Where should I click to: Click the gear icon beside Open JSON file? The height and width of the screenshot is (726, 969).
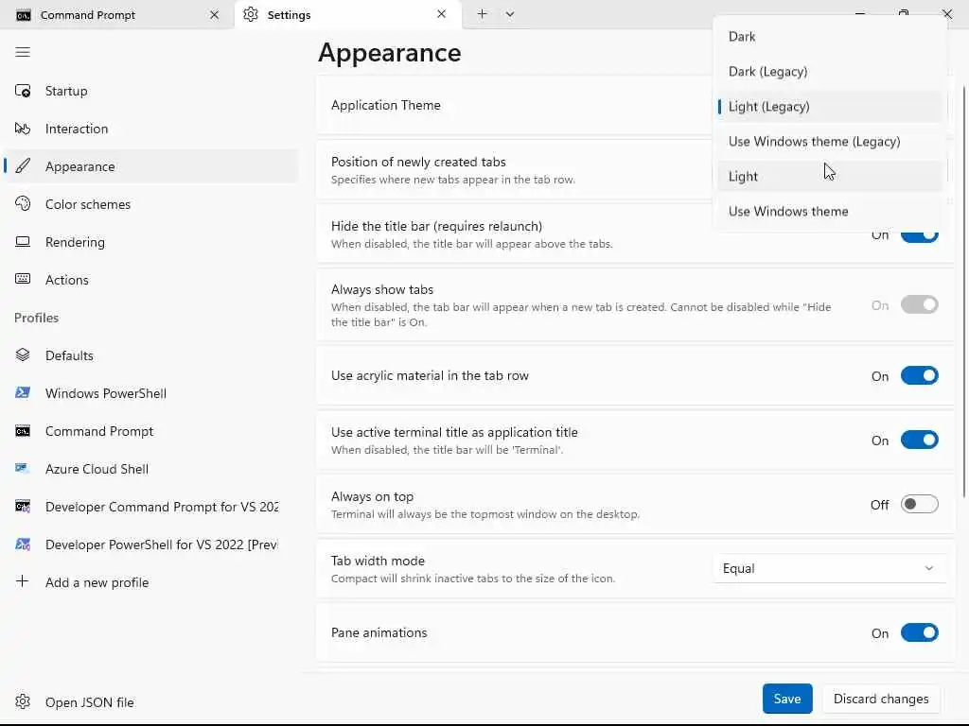23,701
